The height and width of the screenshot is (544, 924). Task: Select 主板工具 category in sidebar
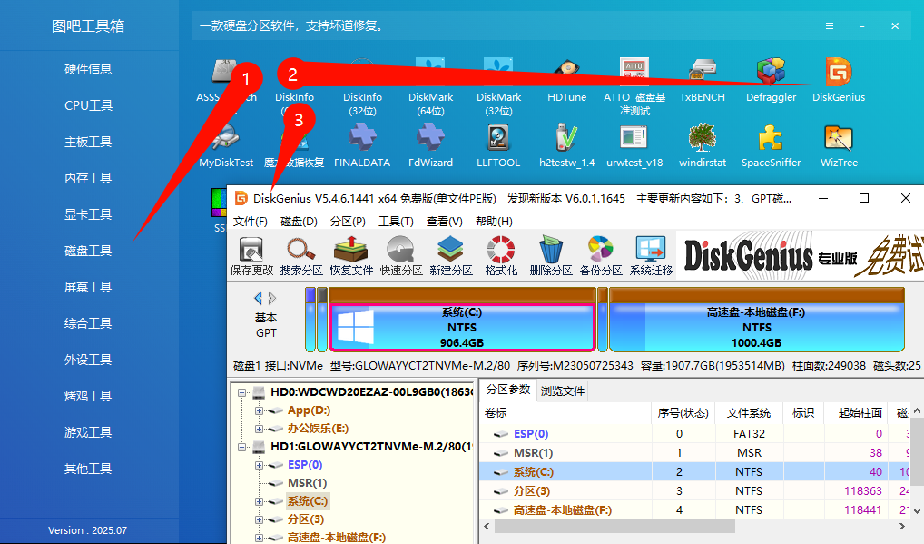88,142
